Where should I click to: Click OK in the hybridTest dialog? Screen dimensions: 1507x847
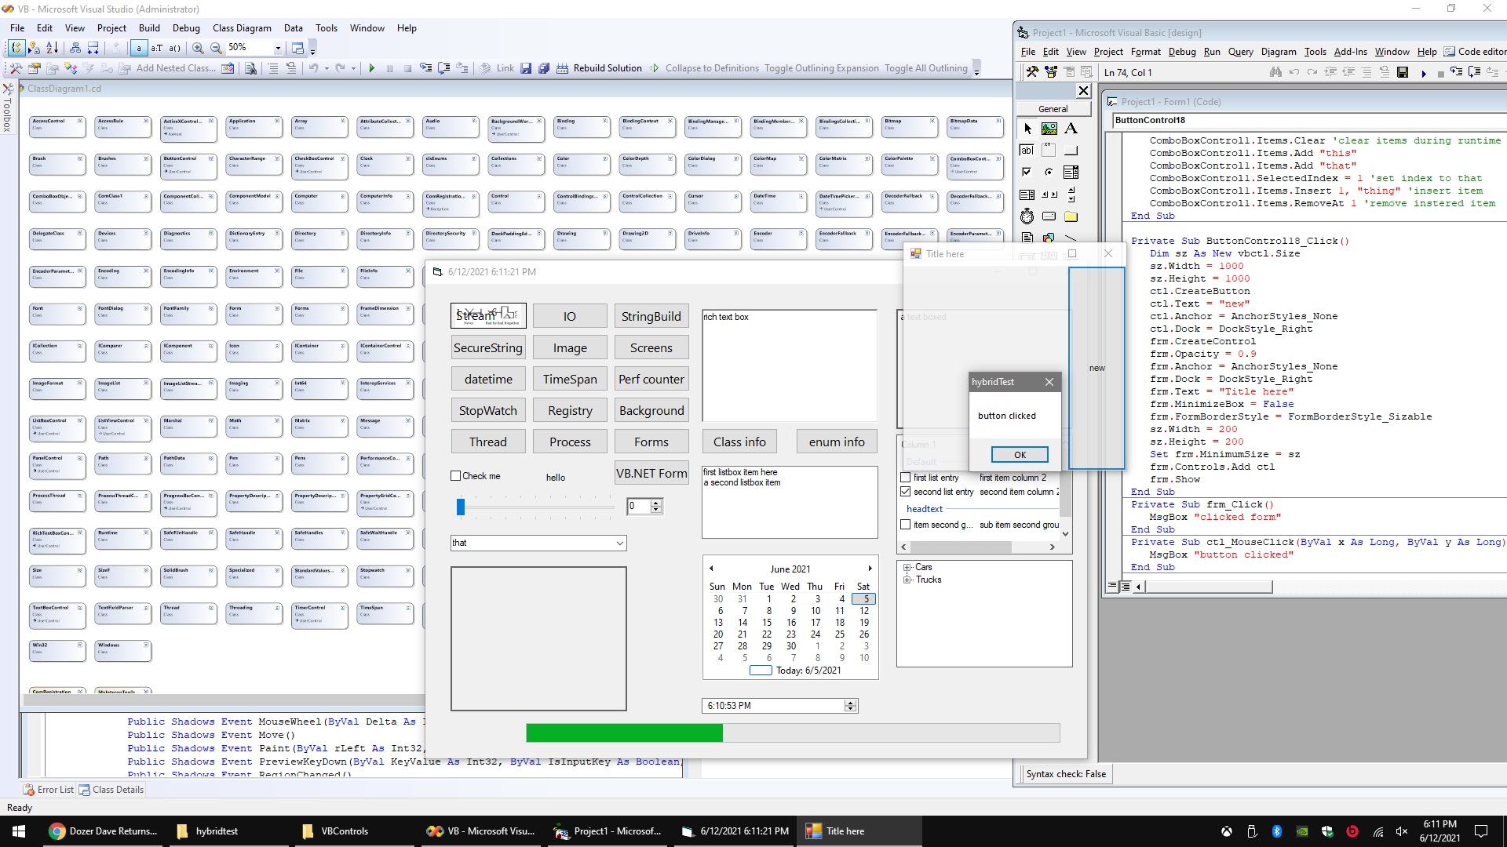(1019, 454)
